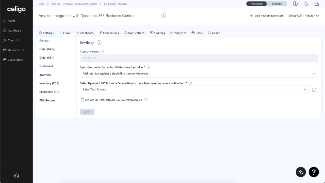Open the Analytics tab

[178, 33]
